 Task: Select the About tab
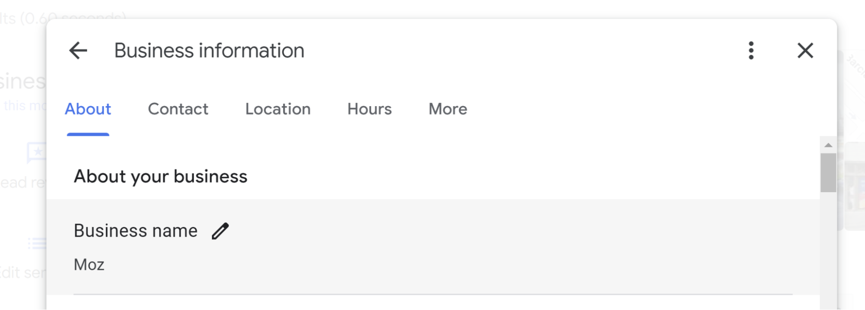(x=88, y=109)
